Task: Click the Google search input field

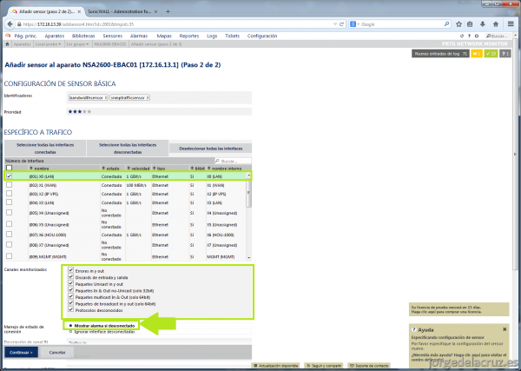Action: [401, 24]
